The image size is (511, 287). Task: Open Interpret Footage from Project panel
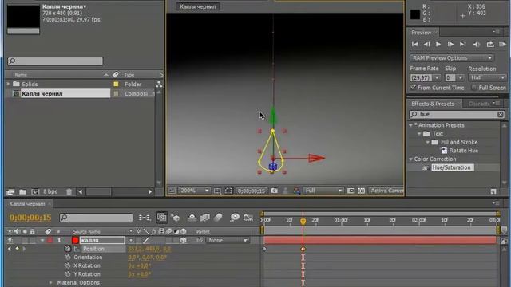[x=10, y=191]
